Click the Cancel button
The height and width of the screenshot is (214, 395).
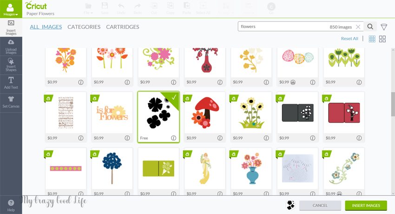[x=320, y=206]
